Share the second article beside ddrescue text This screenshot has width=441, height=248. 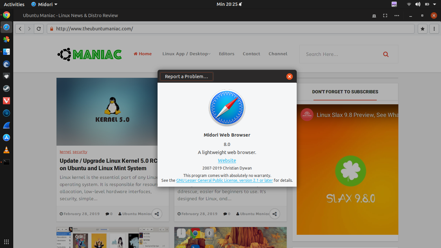point(275,214)
